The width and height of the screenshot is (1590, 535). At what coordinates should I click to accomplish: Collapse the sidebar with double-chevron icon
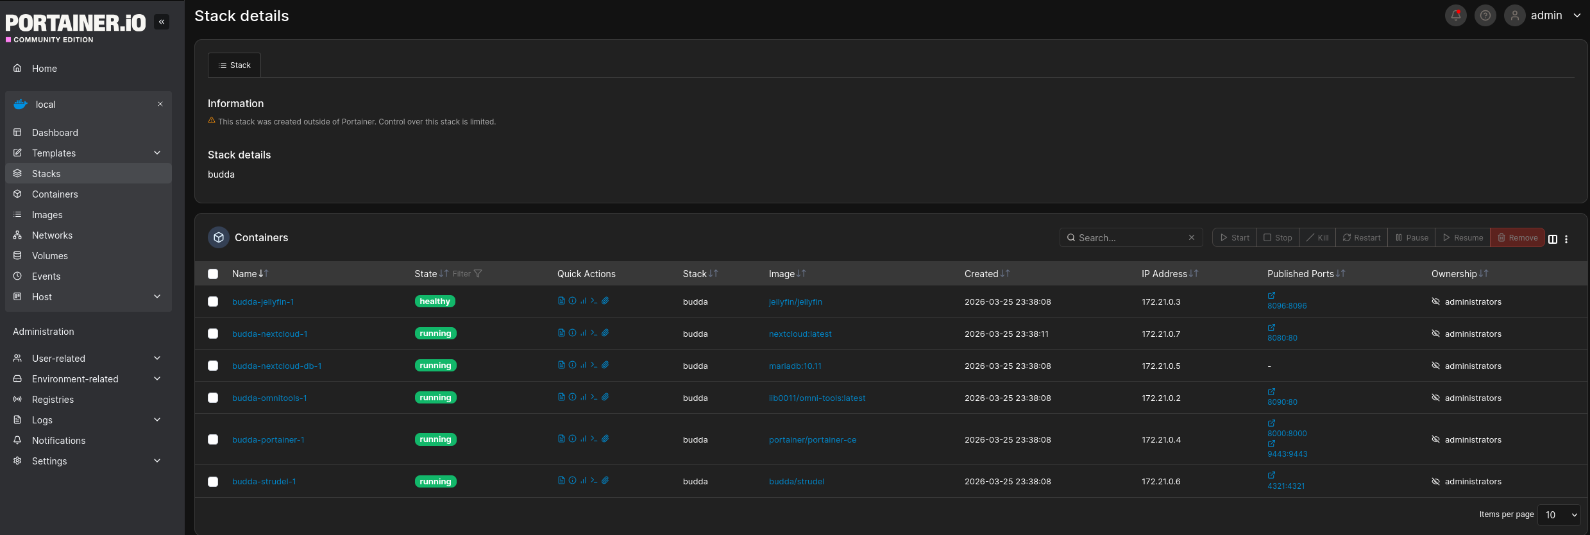162,22
